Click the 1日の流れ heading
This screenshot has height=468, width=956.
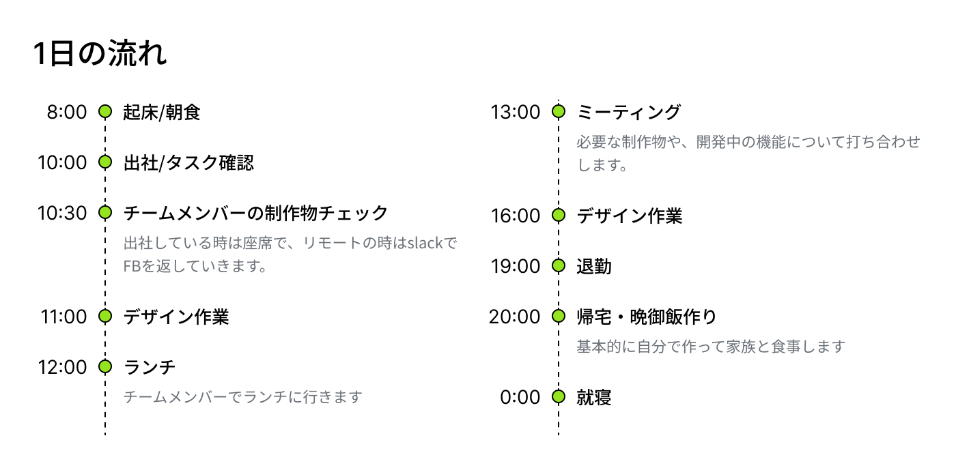pyautogui.click(x=100, y=55)
